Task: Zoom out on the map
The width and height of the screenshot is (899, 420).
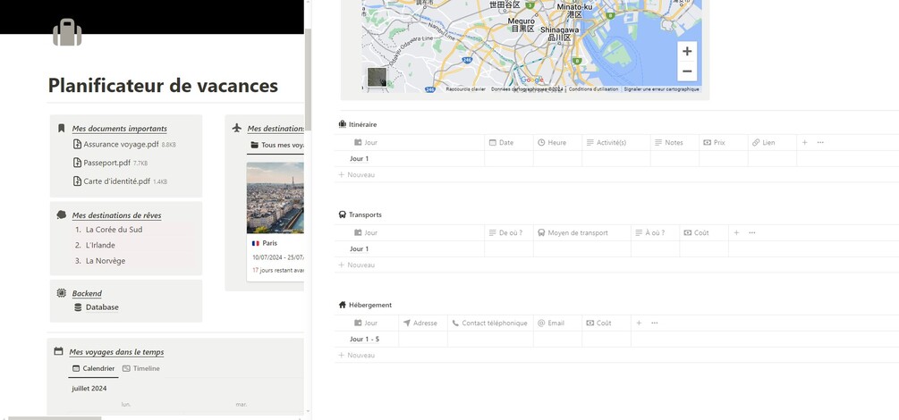Action: click(687, 71)
